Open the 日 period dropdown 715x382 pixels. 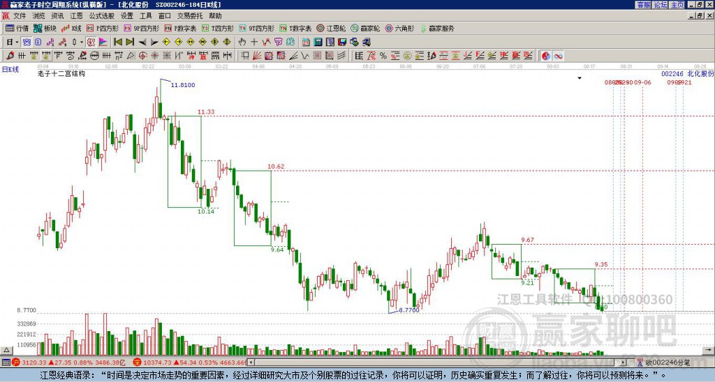click(13, 43)
